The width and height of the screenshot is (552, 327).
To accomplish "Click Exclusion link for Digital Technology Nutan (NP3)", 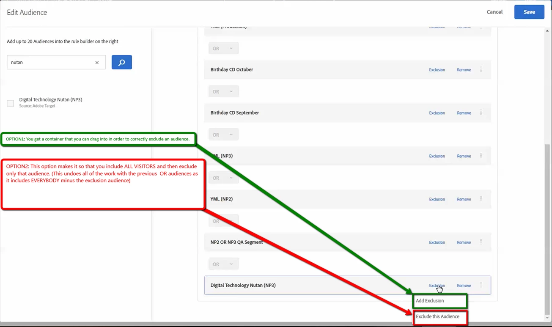I will click(437, 286).
